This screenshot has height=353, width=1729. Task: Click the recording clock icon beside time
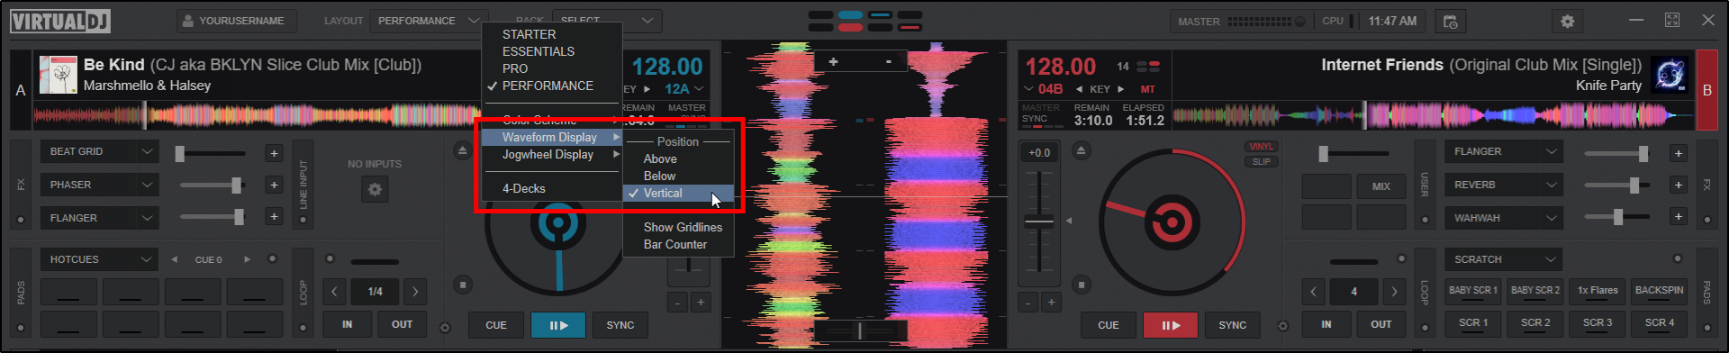1450,21
